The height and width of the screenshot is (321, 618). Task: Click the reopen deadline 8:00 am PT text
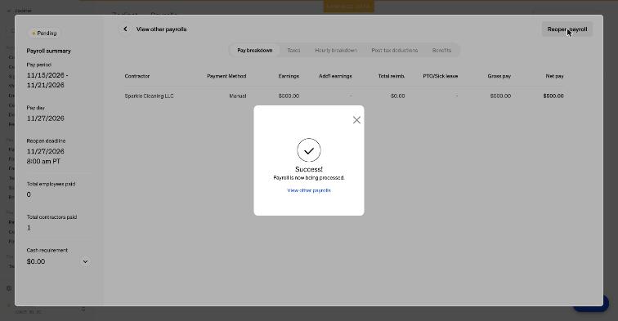pos(43,161)
